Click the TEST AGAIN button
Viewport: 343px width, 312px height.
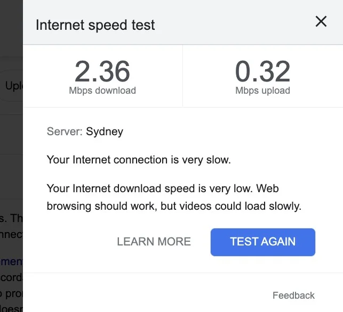pyautogui.click(x=262, y=242)
